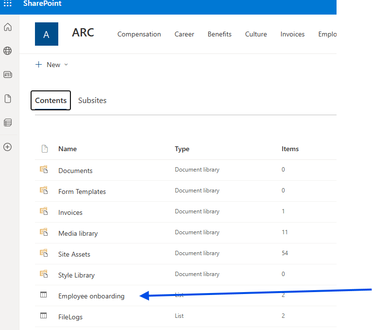Select the Contents tab
The width and height of the screenshot is (372, 330).
[x=51, y=101]
